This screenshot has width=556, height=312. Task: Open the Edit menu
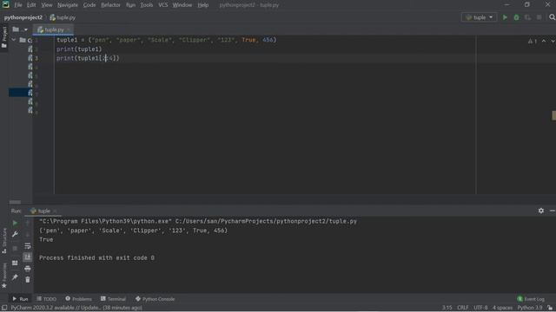[x=31, y=5]
